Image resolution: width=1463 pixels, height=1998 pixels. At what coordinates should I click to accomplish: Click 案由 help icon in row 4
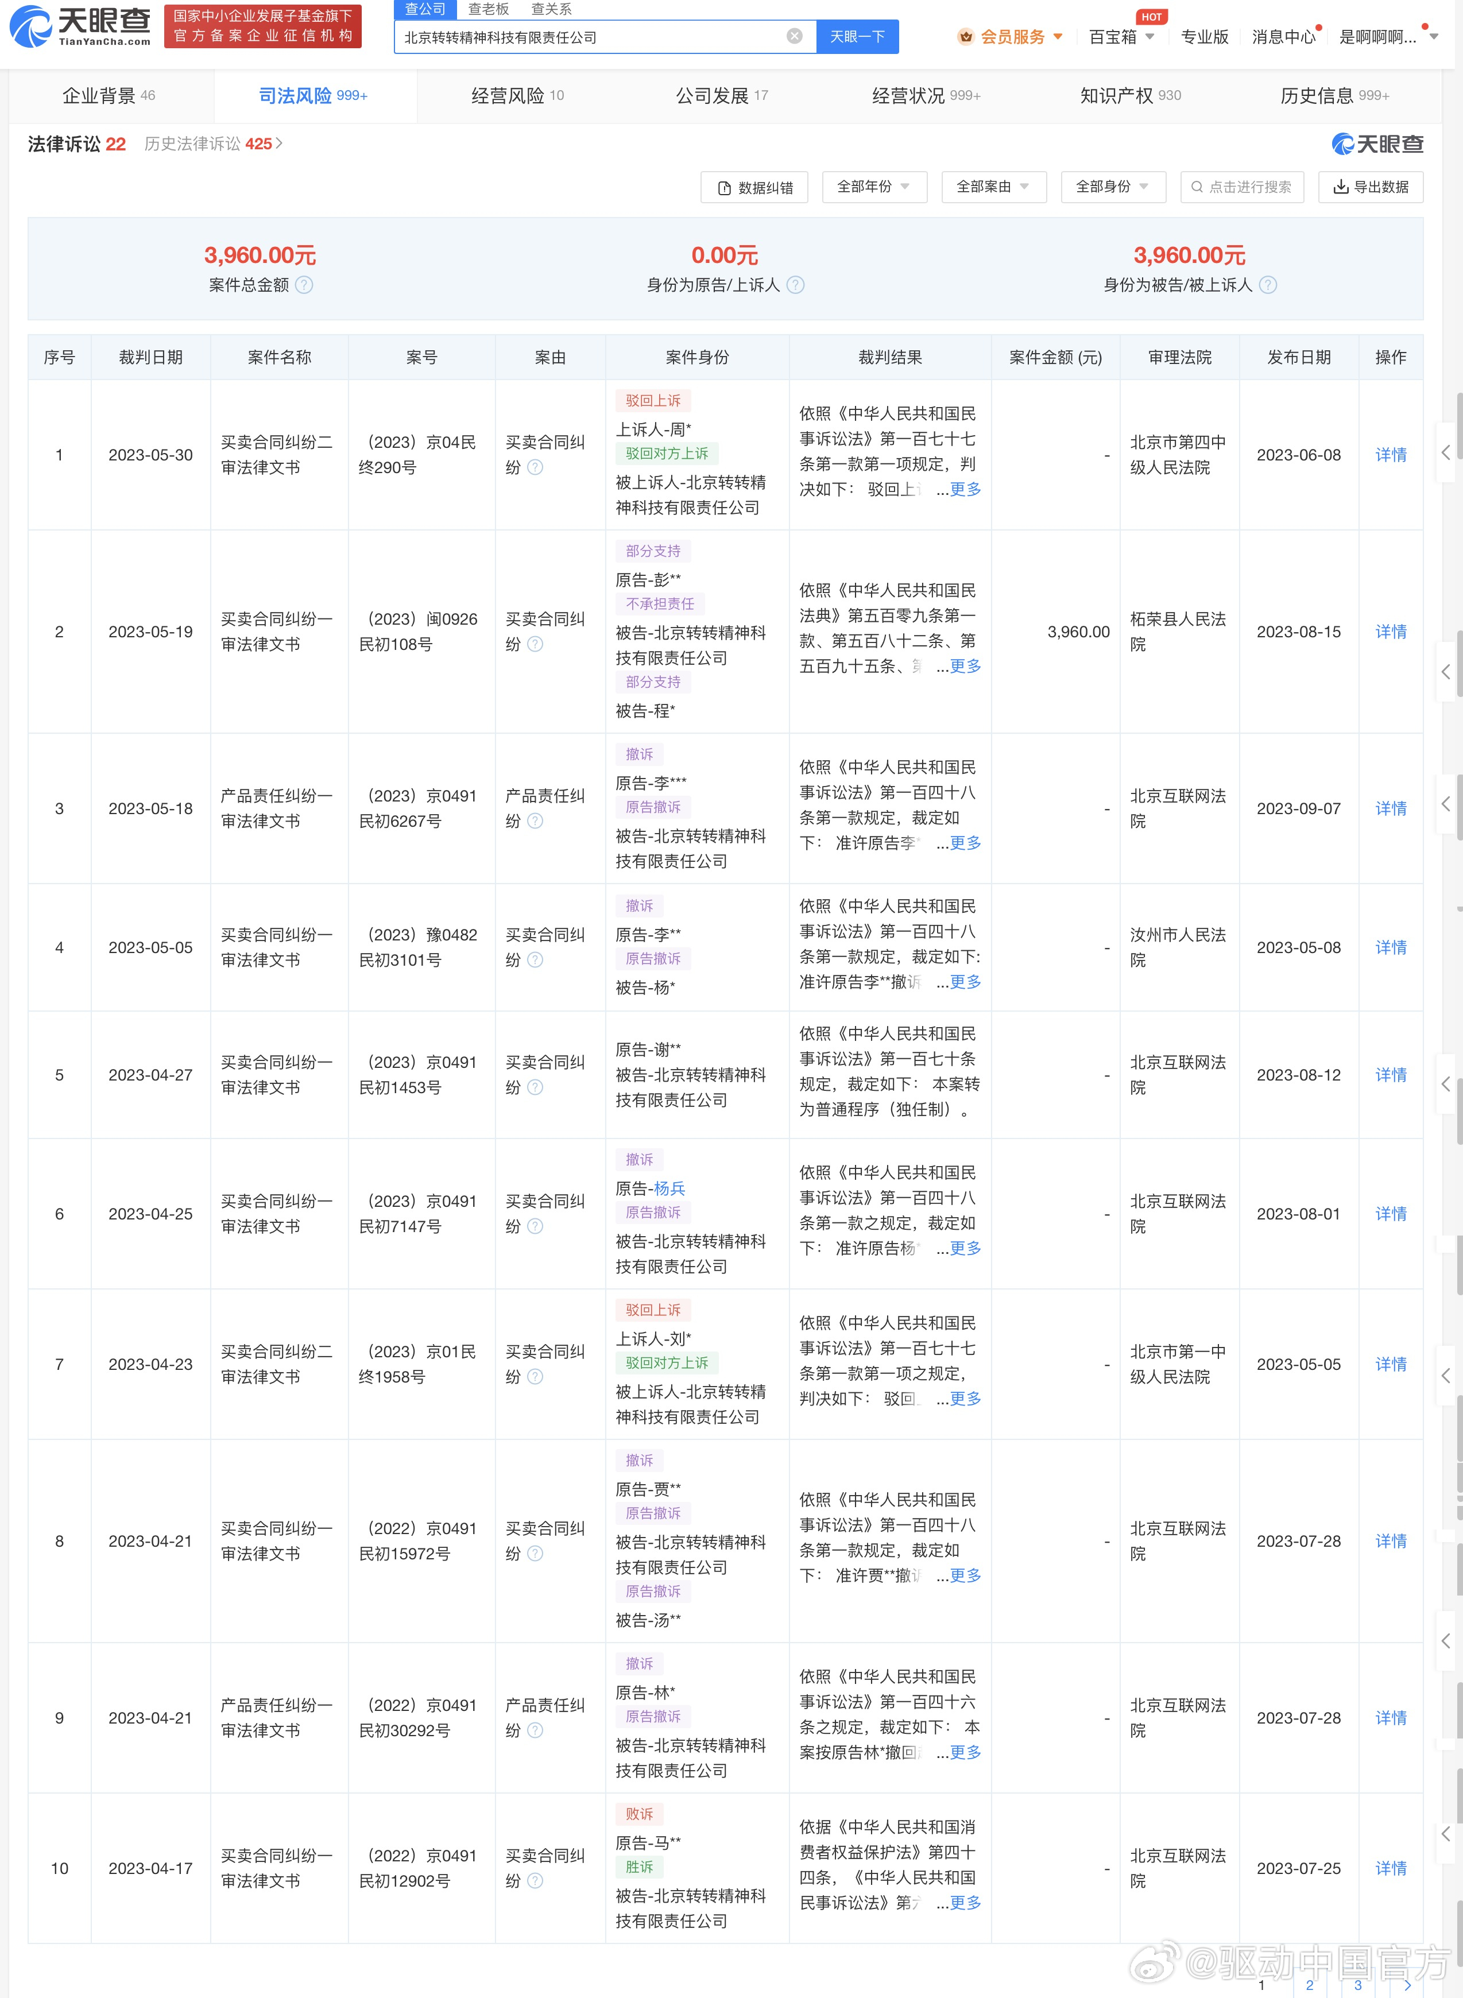point(535,960)
